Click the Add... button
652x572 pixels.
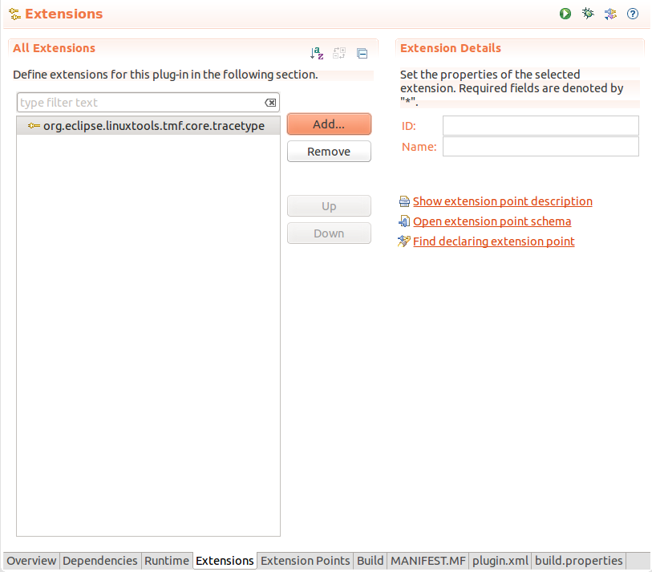point(329,124)
